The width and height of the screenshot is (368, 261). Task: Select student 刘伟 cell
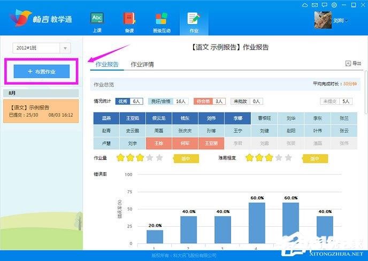(211, 118)
